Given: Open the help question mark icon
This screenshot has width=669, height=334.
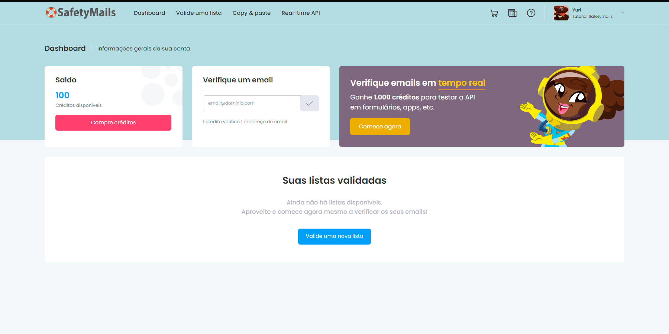Looking at the screenshot, I should click(531, 13).
